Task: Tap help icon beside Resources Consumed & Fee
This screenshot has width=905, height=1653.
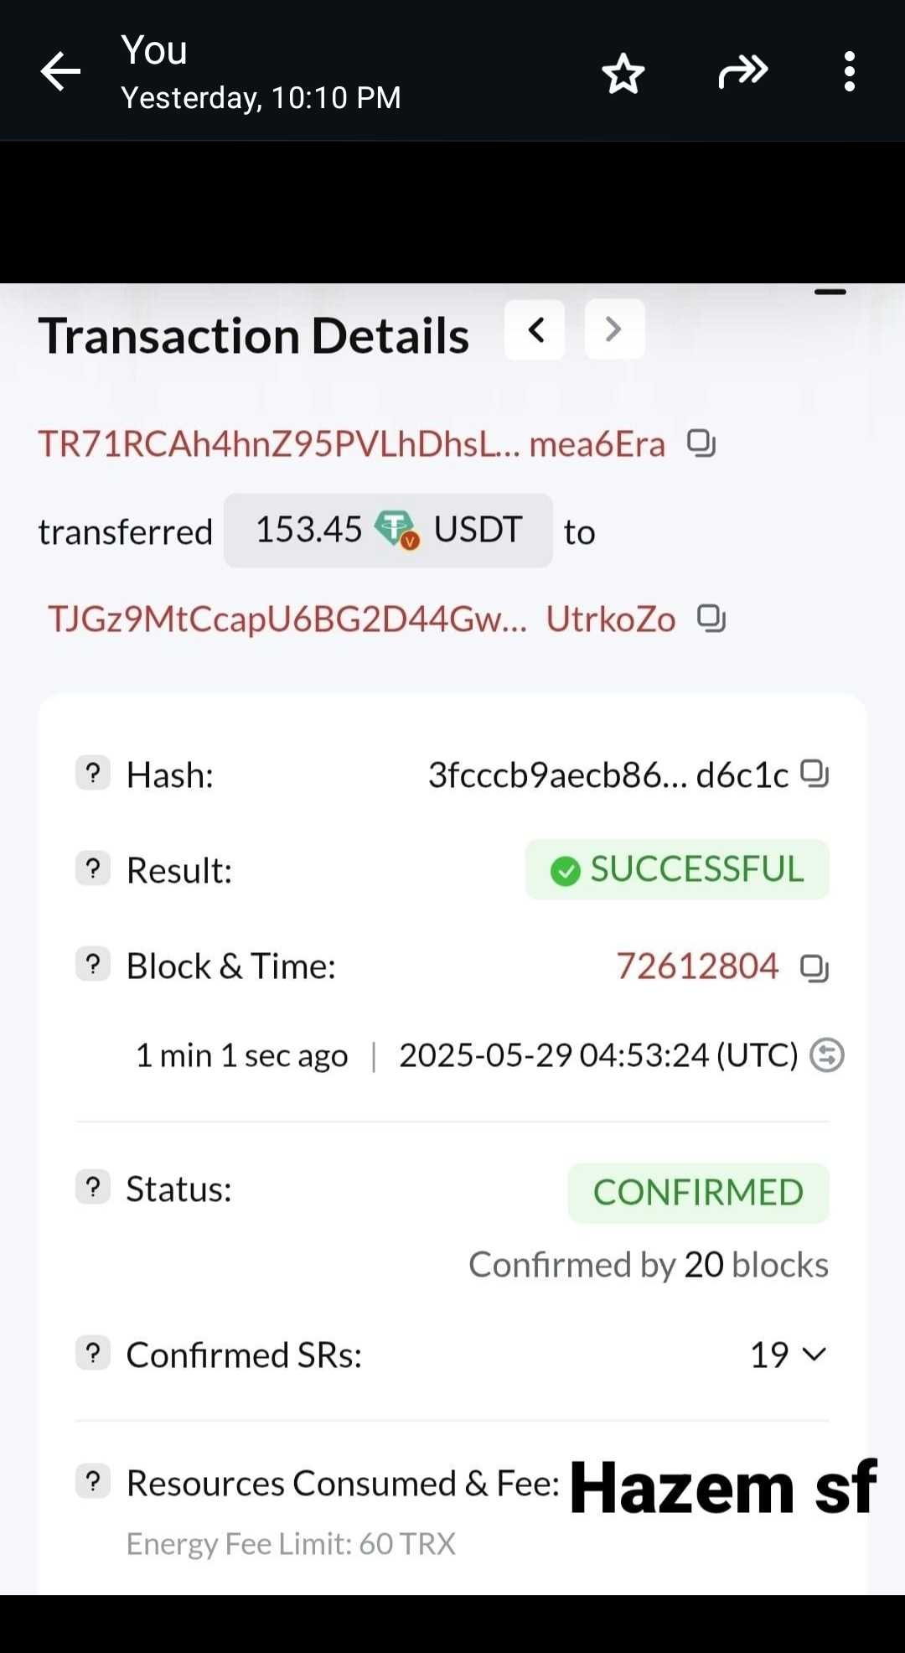Action: [x=93, y=1481]
